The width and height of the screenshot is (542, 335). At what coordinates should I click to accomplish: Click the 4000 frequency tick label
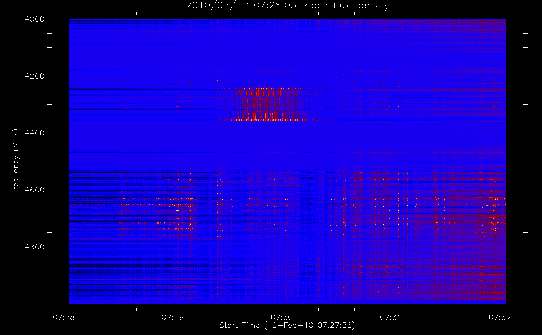click(x=35, y=19)
